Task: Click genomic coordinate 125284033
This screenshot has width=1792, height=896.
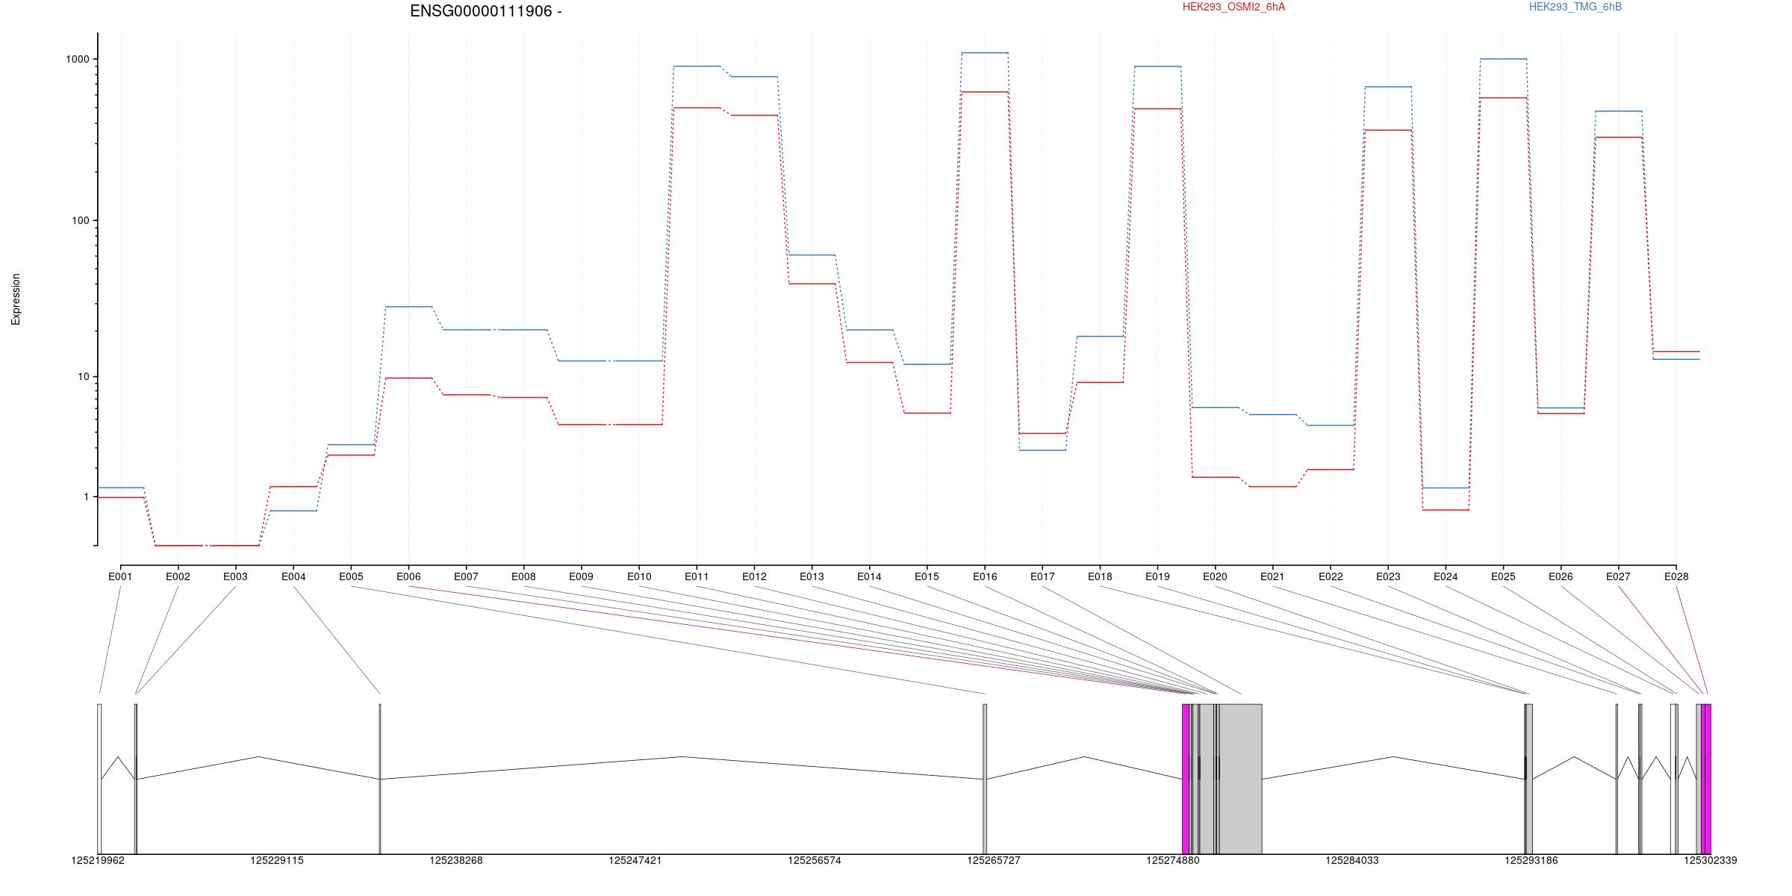Action: click(1352, 860)
